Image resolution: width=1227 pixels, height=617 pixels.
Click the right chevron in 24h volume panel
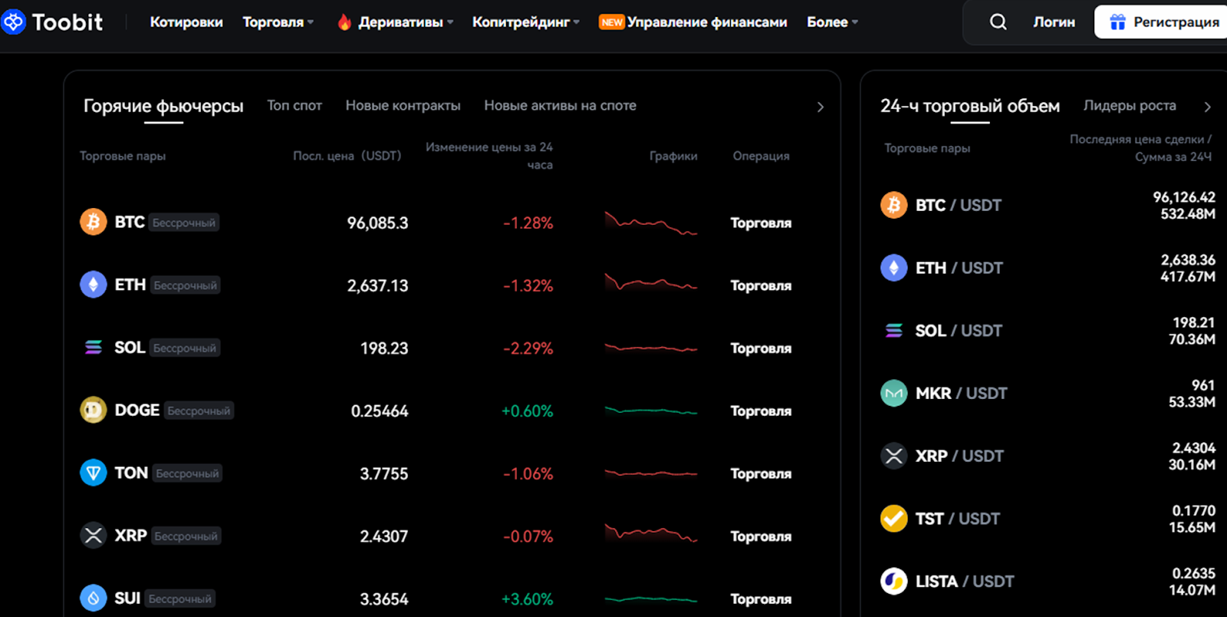(1207, 107)
